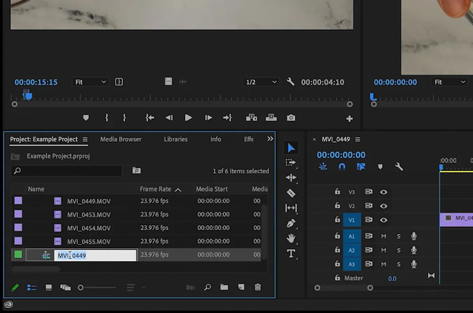Click the New Bin folder icon
The width and height of the screenshot is (473, 313).
[x=224, y=287]
